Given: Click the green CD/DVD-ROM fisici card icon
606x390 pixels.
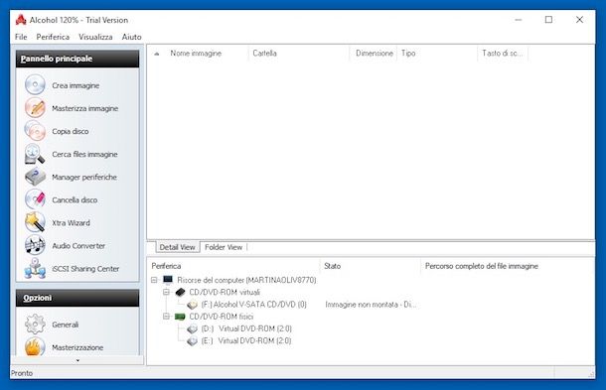Looking at the screenshot, I should (180, 317).
